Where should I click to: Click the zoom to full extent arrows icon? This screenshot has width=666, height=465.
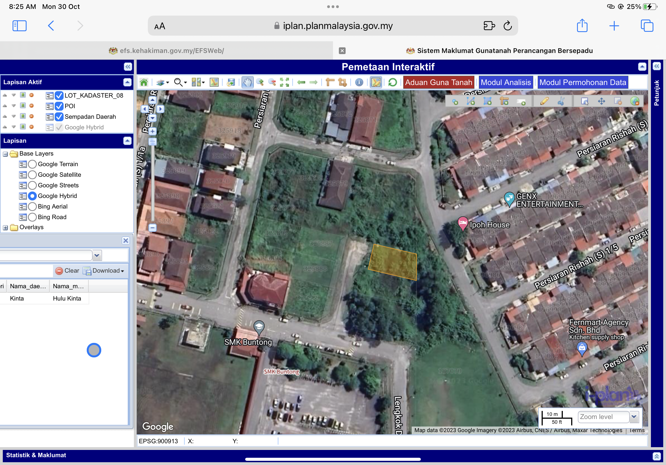click(x=284, y=82)
